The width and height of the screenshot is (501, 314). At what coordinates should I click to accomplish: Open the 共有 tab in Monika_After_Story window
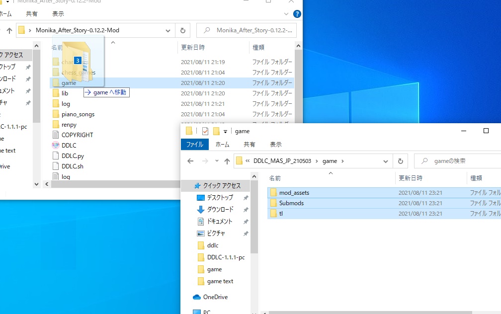coord(32,14)
